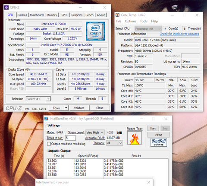Click the Times to run input field
Screen dimensions: 207x186
(x=70, y=138)
